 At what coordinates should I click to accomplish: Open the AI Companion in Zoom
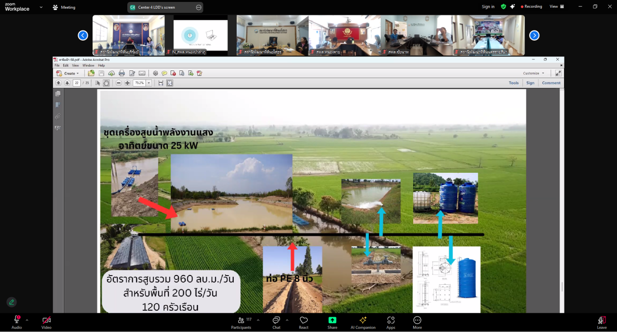tap(363, 322)
